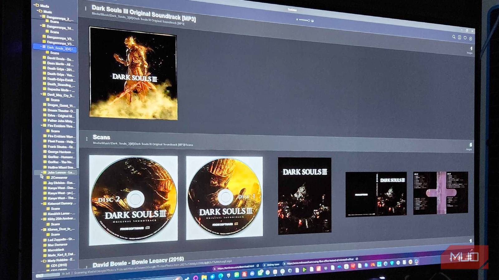Open the favorites heart icon
The image size is (499, 280).
465,38
